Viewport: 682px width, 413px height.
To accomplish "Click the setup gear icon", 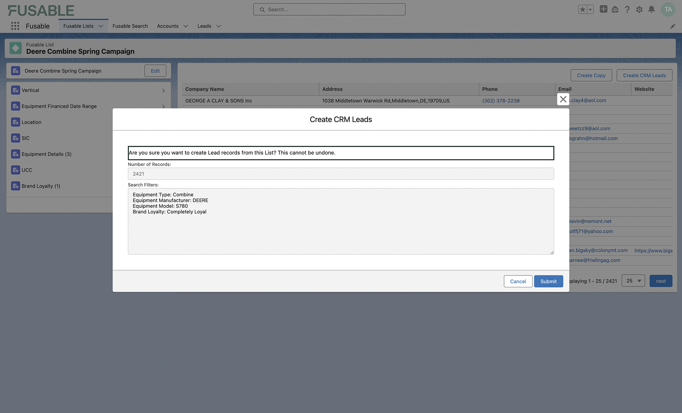I will tap(639, 9).
